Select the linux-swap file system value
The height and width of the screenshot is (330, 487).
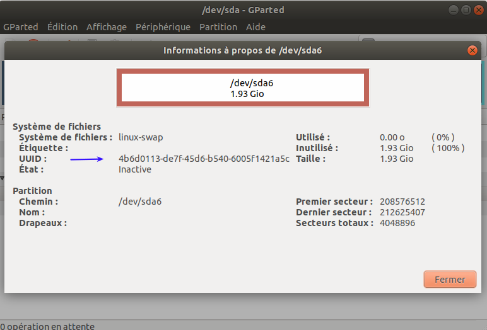pyautogui.click(x=140, y=137)
